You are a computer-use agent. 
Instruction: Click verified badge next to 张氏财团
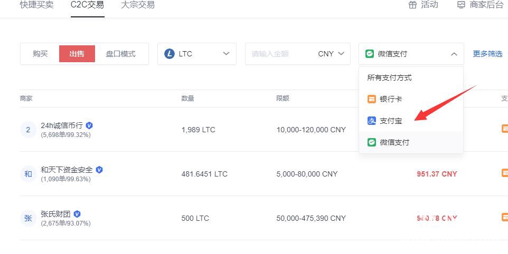[x=77, y=214]
